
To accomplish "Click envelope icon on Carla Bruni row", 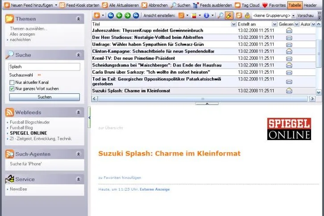I will tap(289, 73).
